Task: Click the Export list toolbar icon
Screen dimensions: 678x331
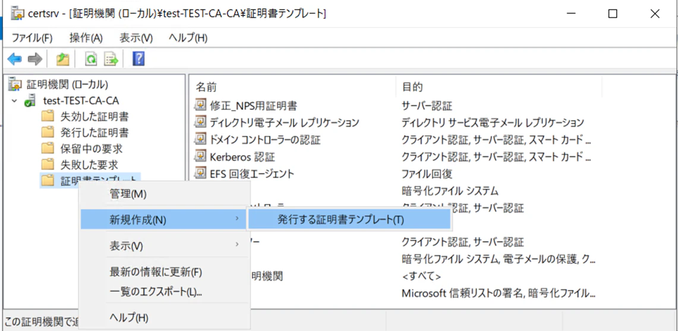Action: coord(112,59)
